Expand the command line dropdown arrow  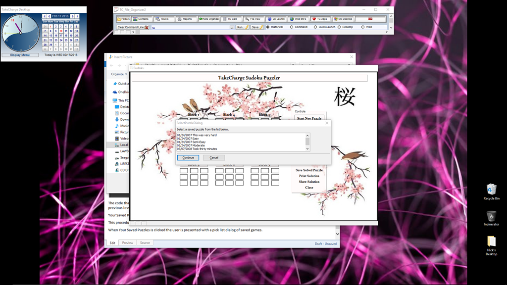pyautogui.click(x=232, y=28)
